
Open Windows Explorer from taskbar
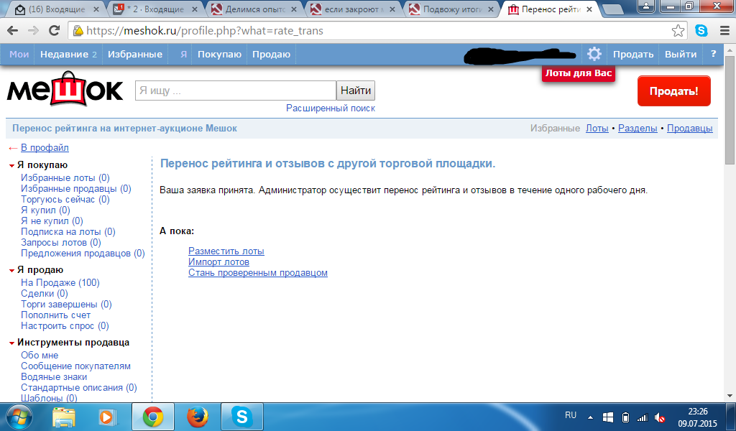coord(63,417)
